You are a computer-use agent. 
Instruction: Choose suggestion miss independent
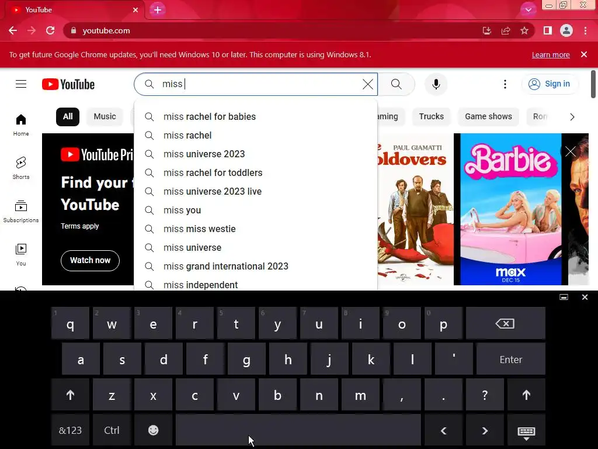256,284
